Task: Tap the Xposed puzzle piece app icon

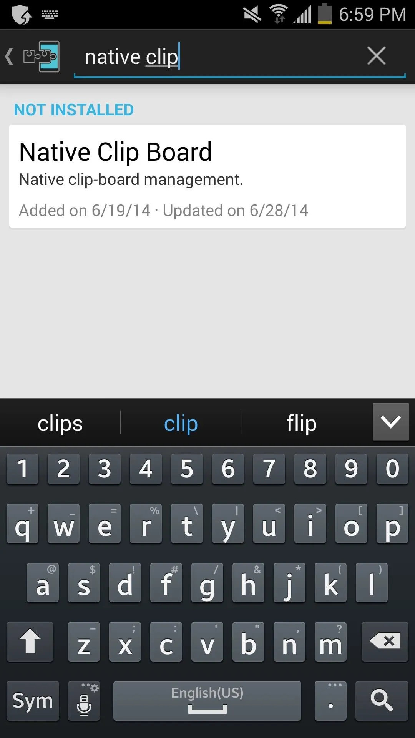Action: pyautogui.click(x=41, y=57)
